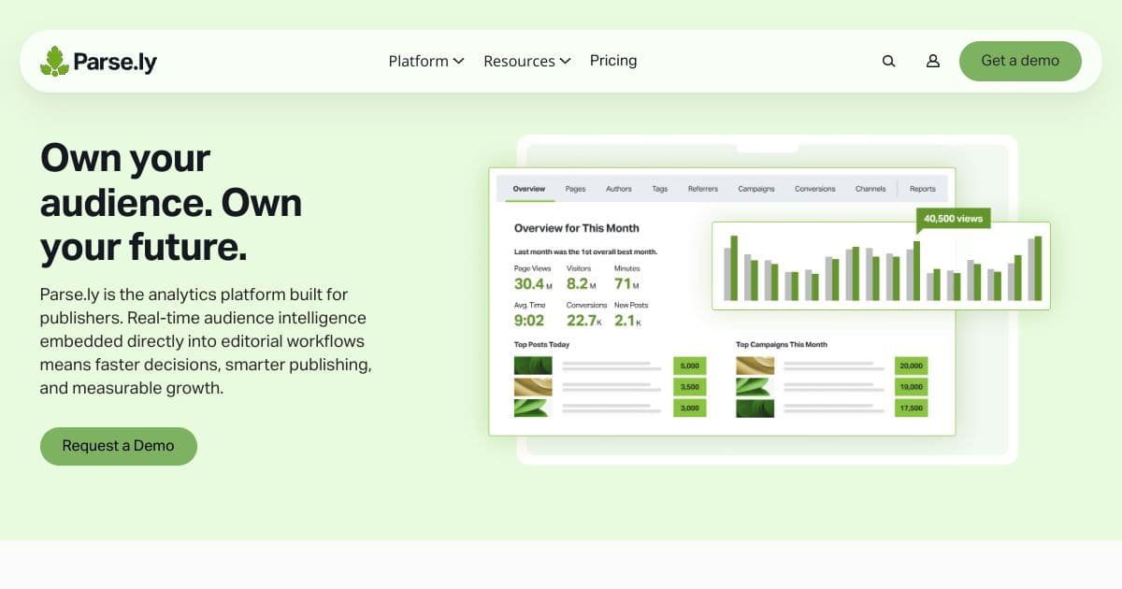The height and width of the screenshot is (589, 1122).
Task: Click the search icon
Action: point(887,60)
